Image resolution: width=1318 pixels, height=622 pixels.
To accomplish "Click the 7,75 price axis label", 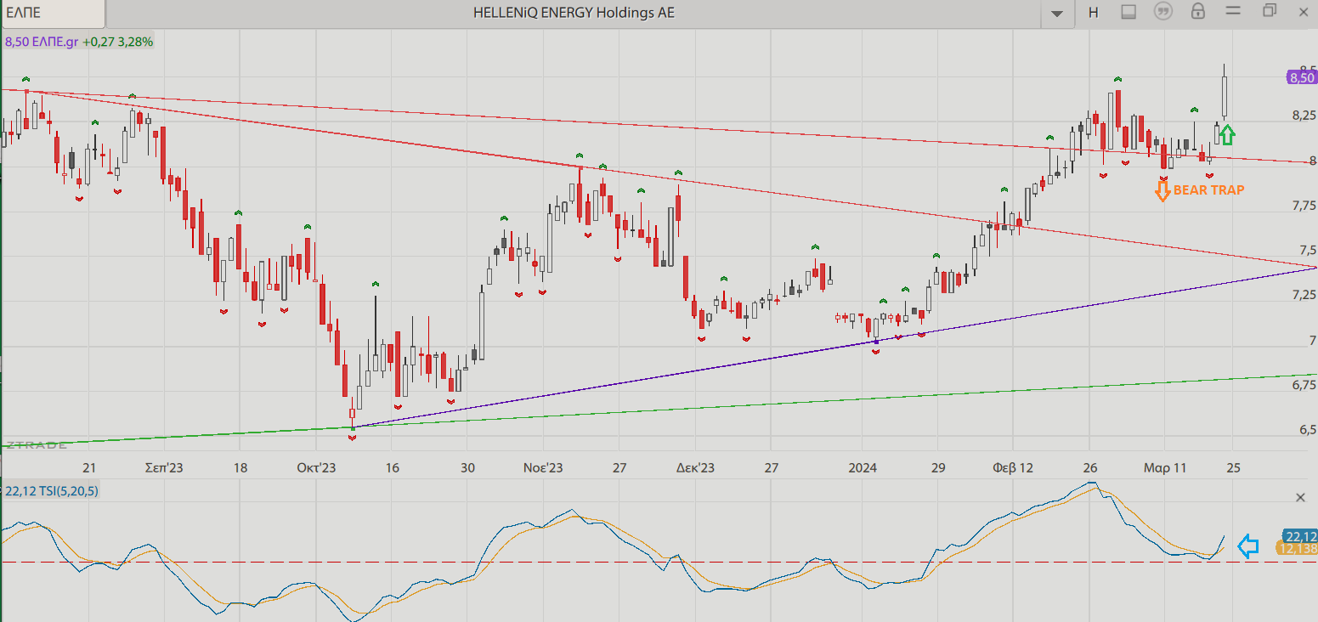I will click(1303, 206).
